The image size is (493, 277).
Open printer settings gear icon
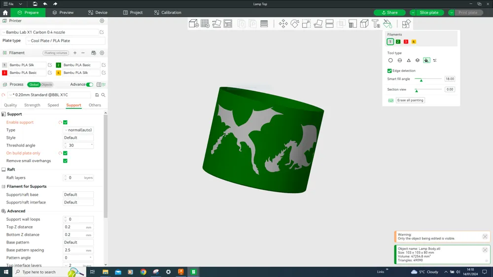tap(102, 21)
